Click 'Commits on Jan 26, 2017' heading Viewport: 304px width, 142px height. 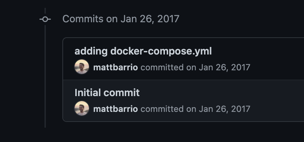tap(121, 19)
